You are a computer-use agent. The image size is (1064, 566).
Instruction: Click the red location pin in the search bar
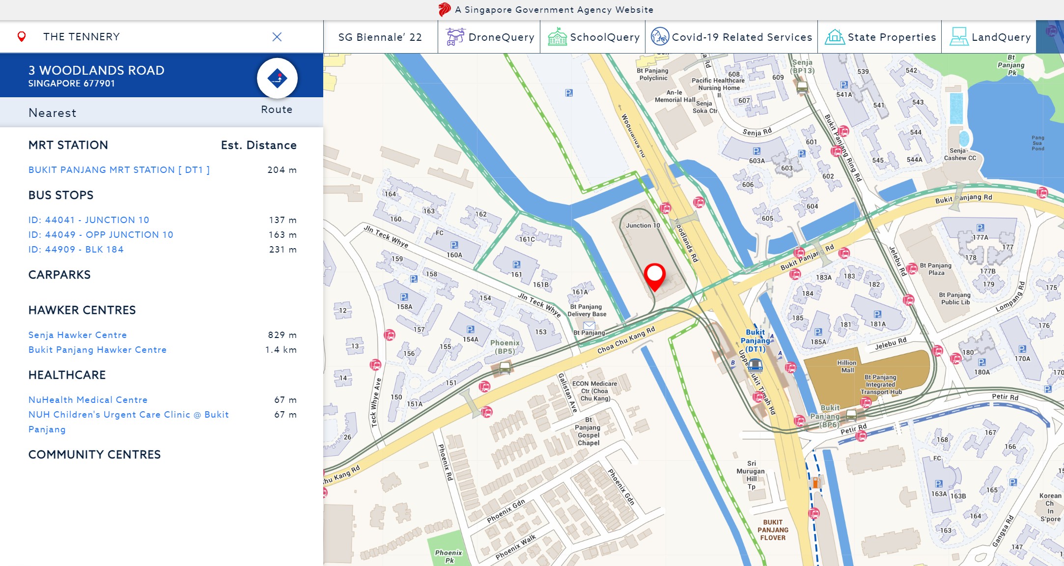(x=22, y=37)
